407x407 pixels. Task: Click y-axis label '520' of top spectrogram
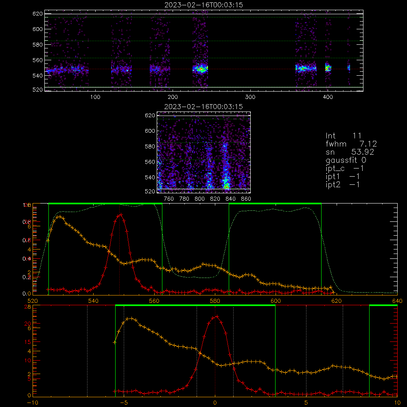pyautogui.click(x=37, y=90)
